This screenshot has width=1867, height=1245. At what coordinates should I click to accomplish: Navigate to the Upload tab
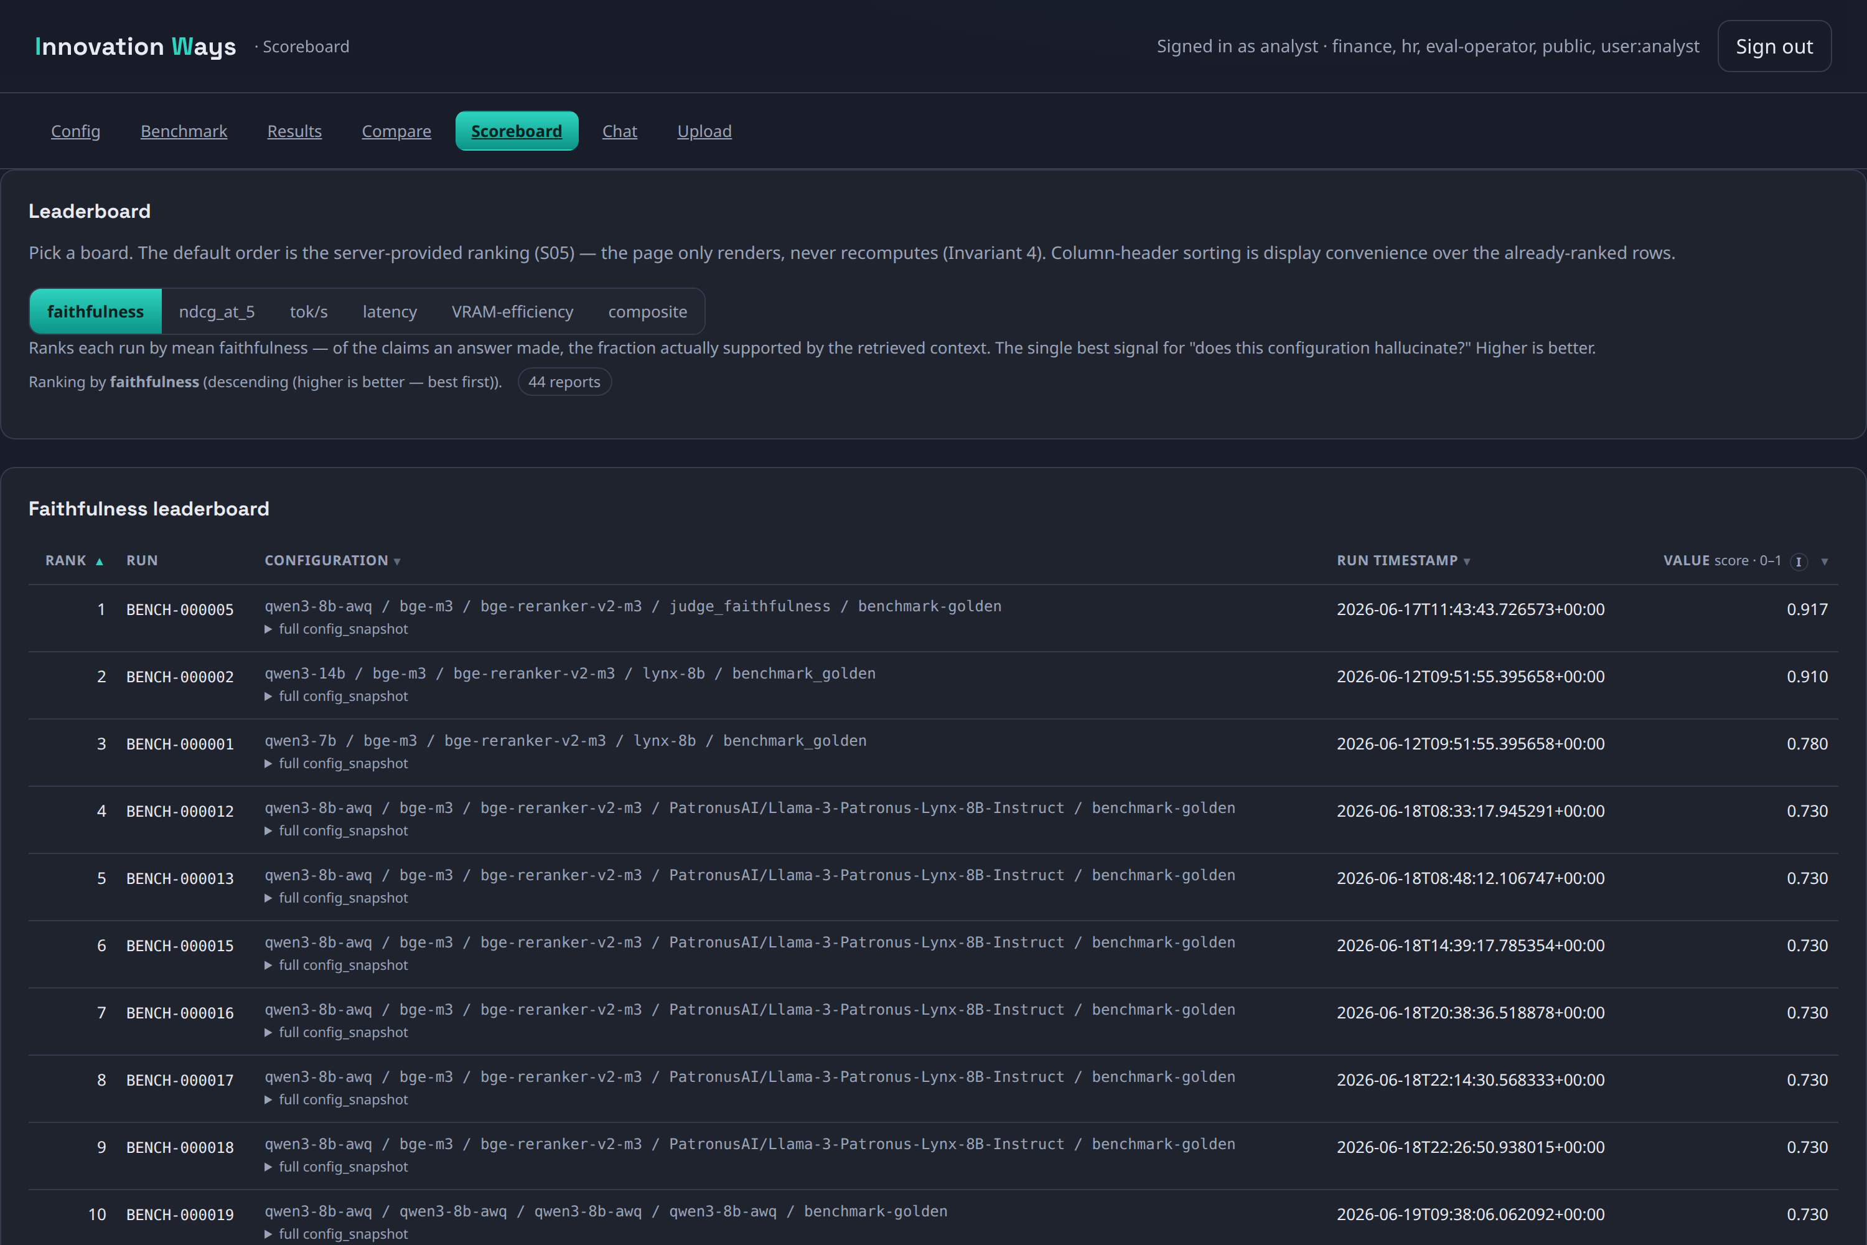(704, 131)
